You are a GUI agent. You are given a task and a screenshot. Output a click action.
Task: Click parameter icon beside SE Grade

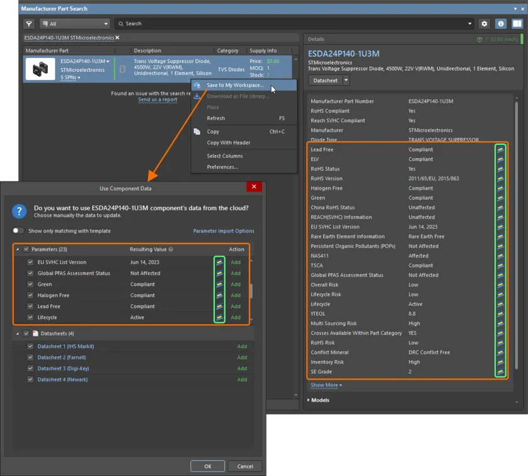point(500,371)
